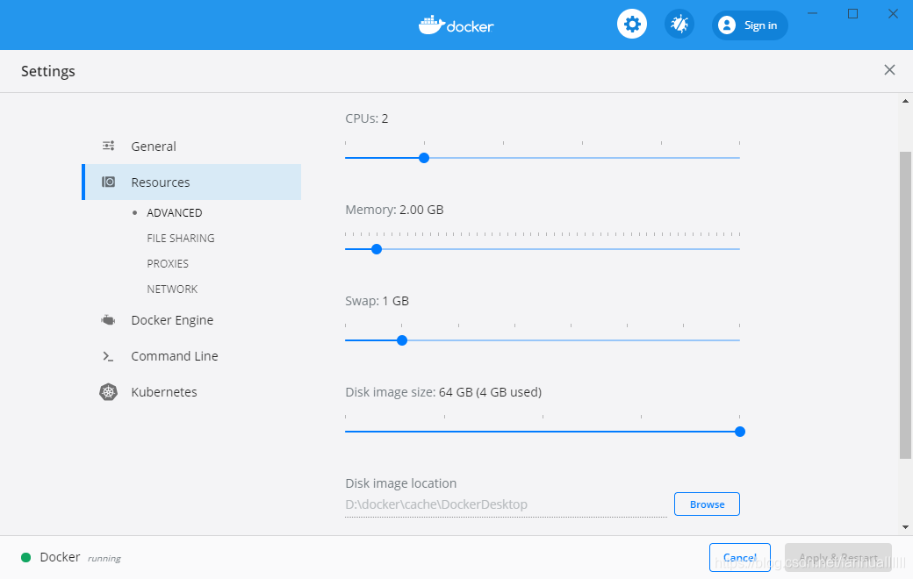The image size is (913, 579).
Task: Click the CPUs slider handle
Action: [x=424, y=158]
